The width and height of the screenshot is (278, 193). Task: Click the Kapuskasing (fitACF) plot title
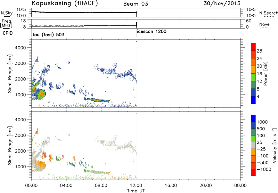click(x=65, y=3)
